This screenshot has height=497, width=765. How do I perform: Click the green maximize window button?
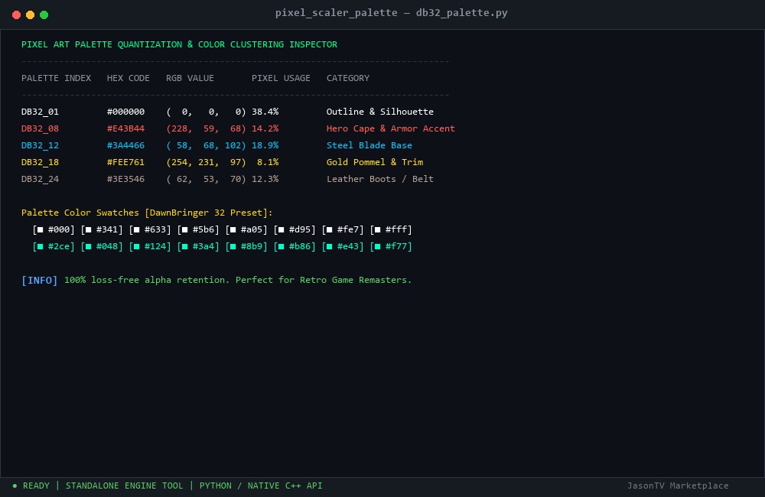tap(44, 15)
